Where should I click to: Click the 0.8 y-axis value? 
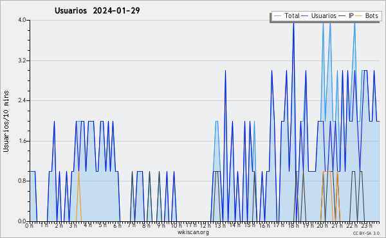click(x=22, y=181)
